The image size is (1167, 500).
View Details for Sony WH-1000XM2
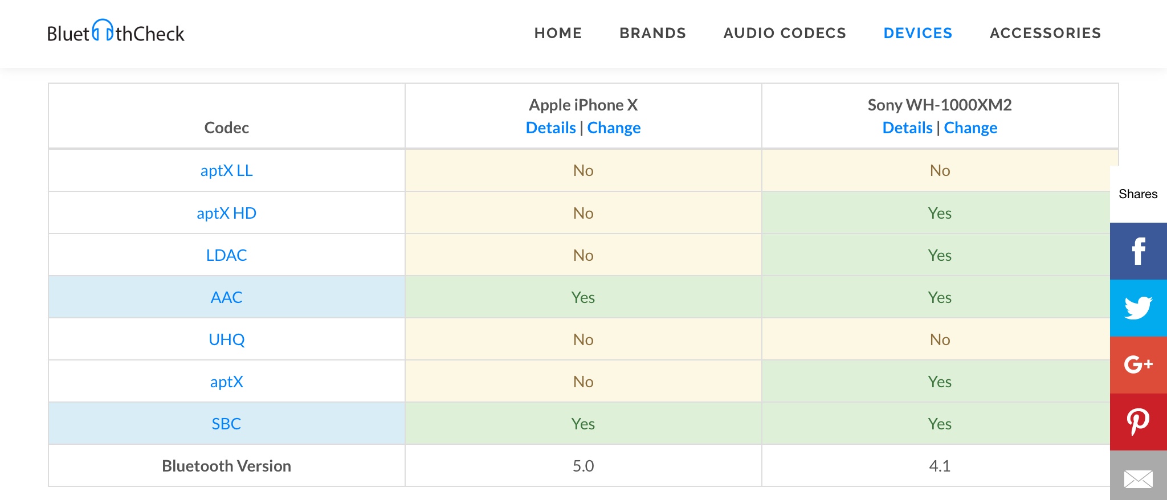tap(907, 128)
